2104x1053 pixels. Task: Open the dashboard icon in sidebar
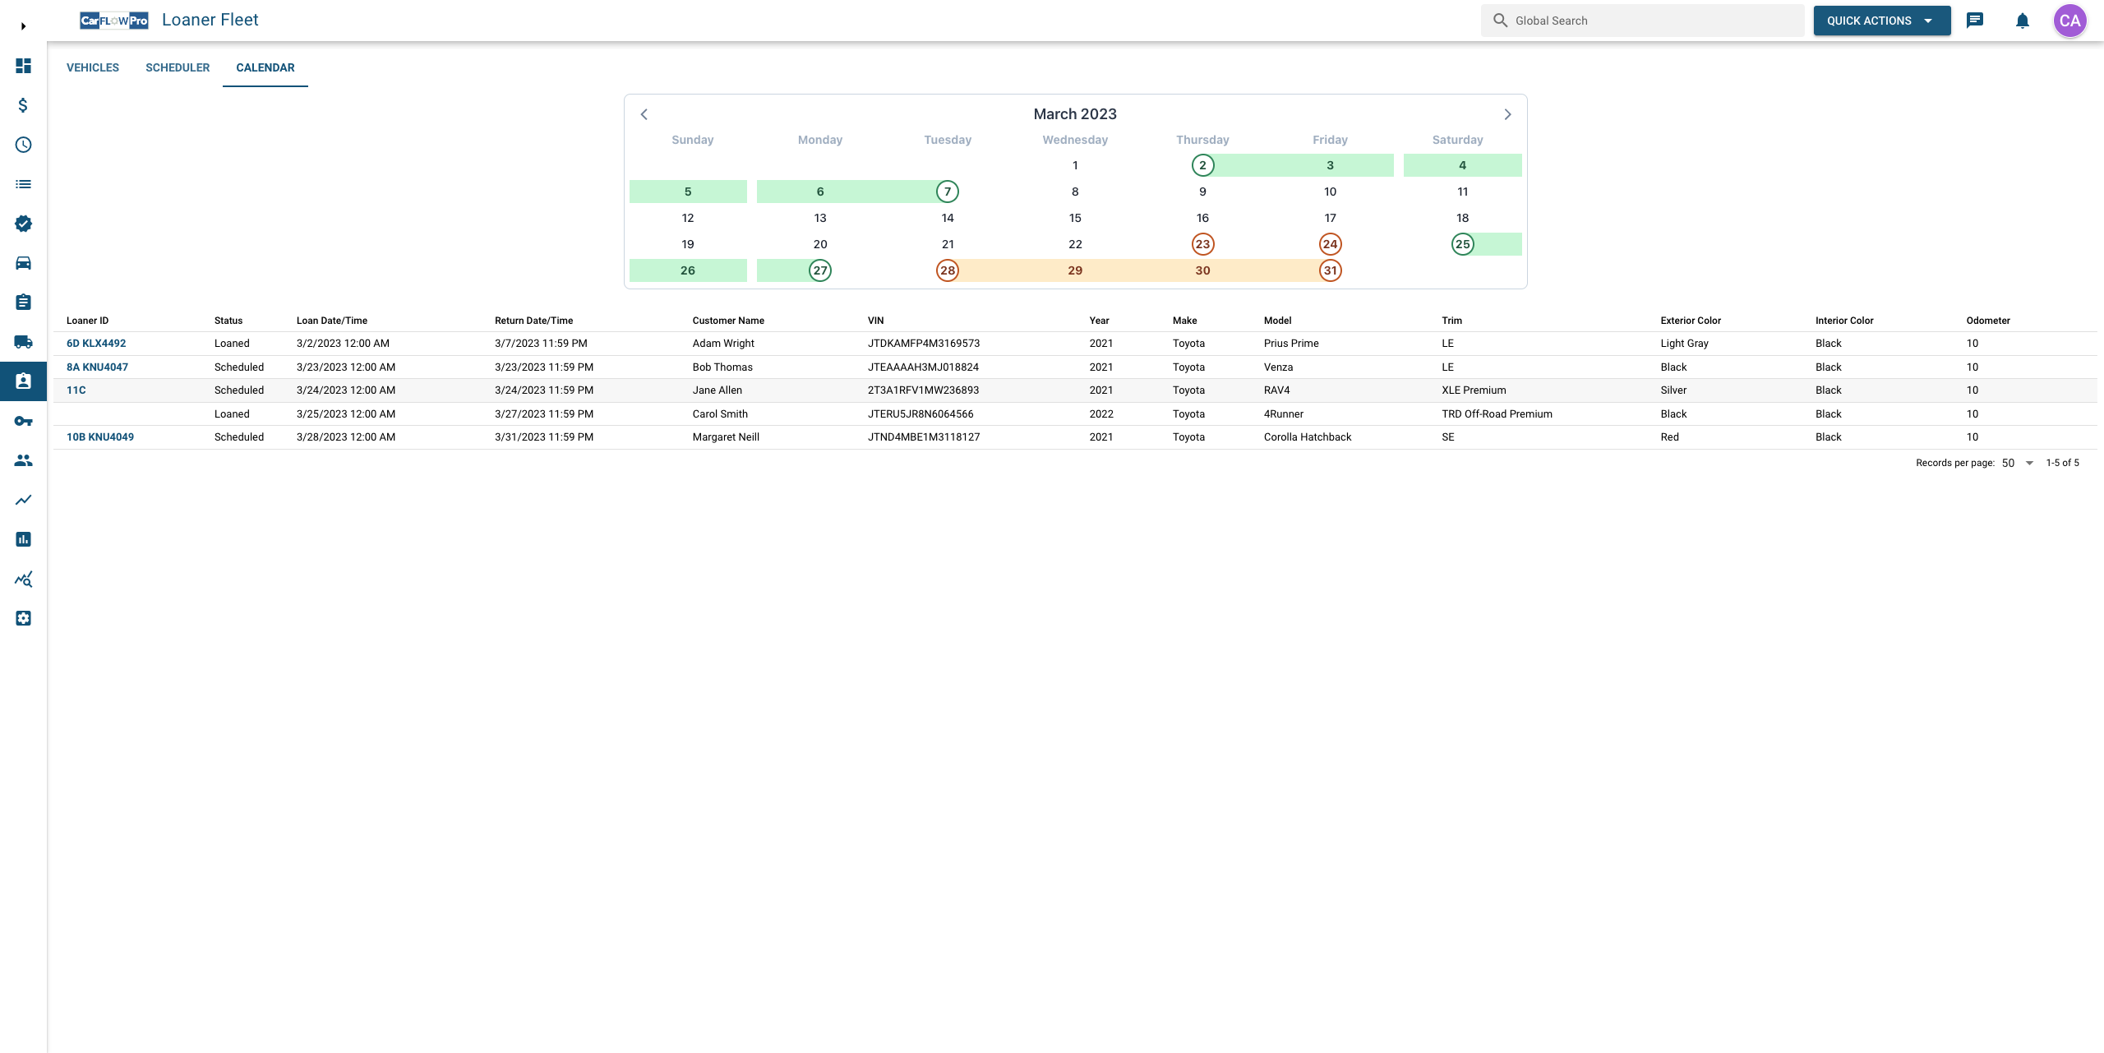point(23,66)
